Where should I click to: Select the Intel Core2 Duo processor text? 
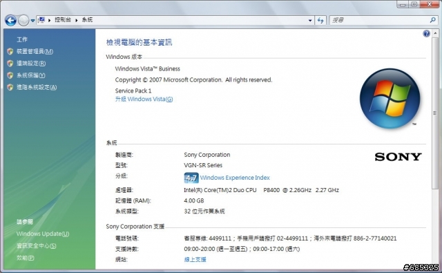coord(261,190)
